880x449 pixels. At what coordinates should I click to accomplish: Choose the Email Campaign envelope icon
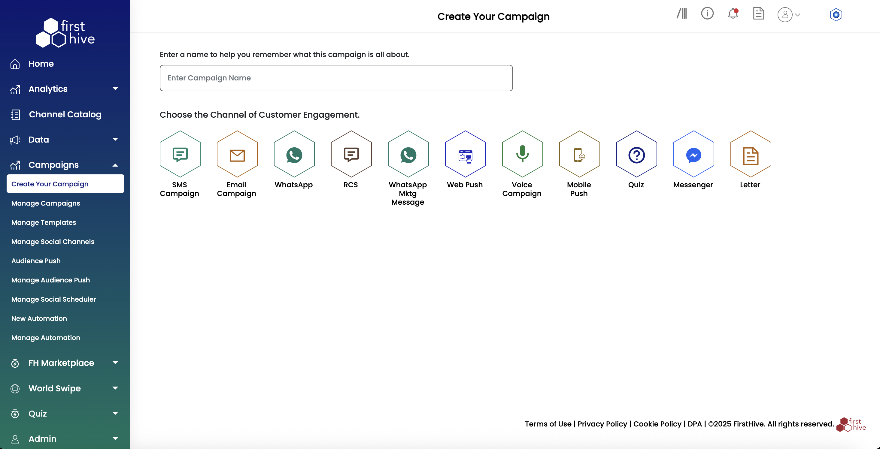tap(237, 154)
